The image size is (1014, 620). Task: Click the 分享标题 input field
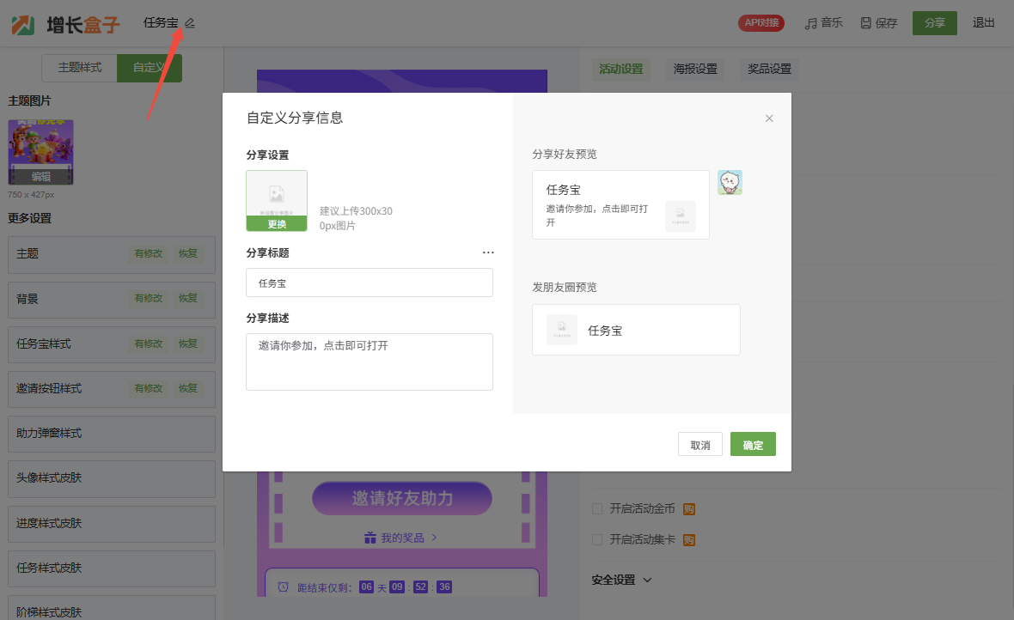tap(369, 283)
